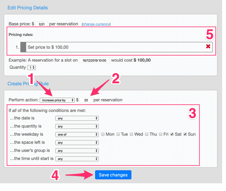Viewport: 226px width, 191px height.
Task: Follow the change currency link
Action: [96, 24]
